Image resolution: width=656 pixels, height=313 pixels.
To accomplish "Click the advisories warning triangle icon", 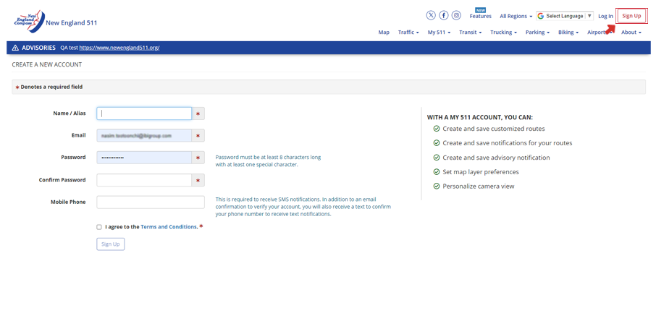I will click(15, 48).
